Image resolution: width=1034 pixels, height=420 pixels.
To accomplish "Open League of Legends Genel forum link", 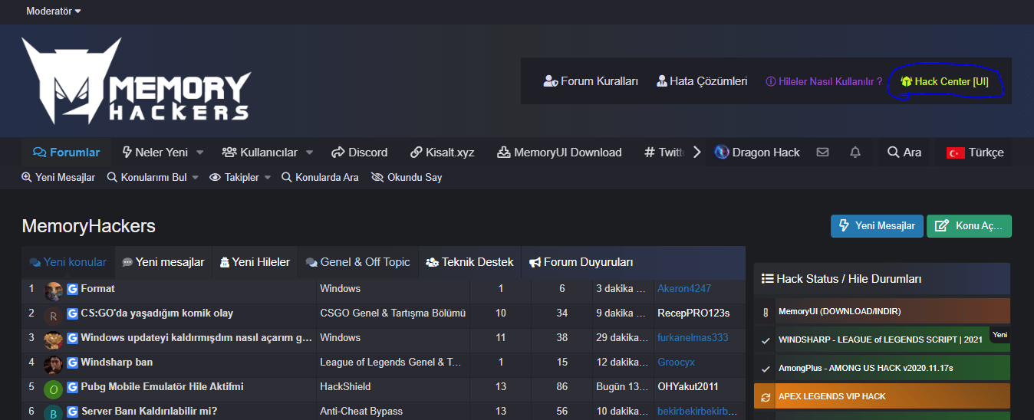I will 391,363.
